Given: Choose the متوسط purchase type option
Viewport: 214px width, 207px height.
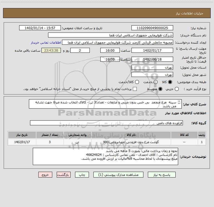Looking at the screenshot, I should pyautogui.click(x=160, y=89).
